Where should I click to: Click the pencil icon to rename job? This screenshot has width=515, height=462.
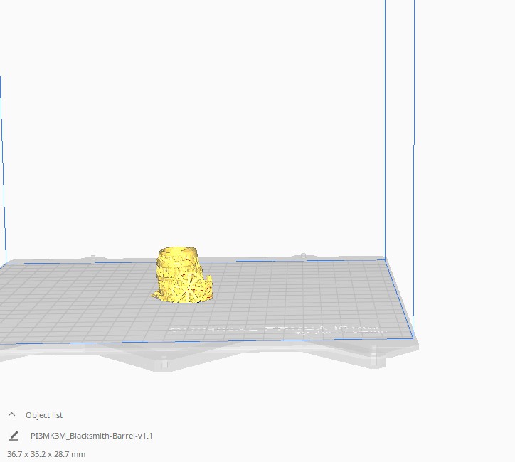pos(14,436)
